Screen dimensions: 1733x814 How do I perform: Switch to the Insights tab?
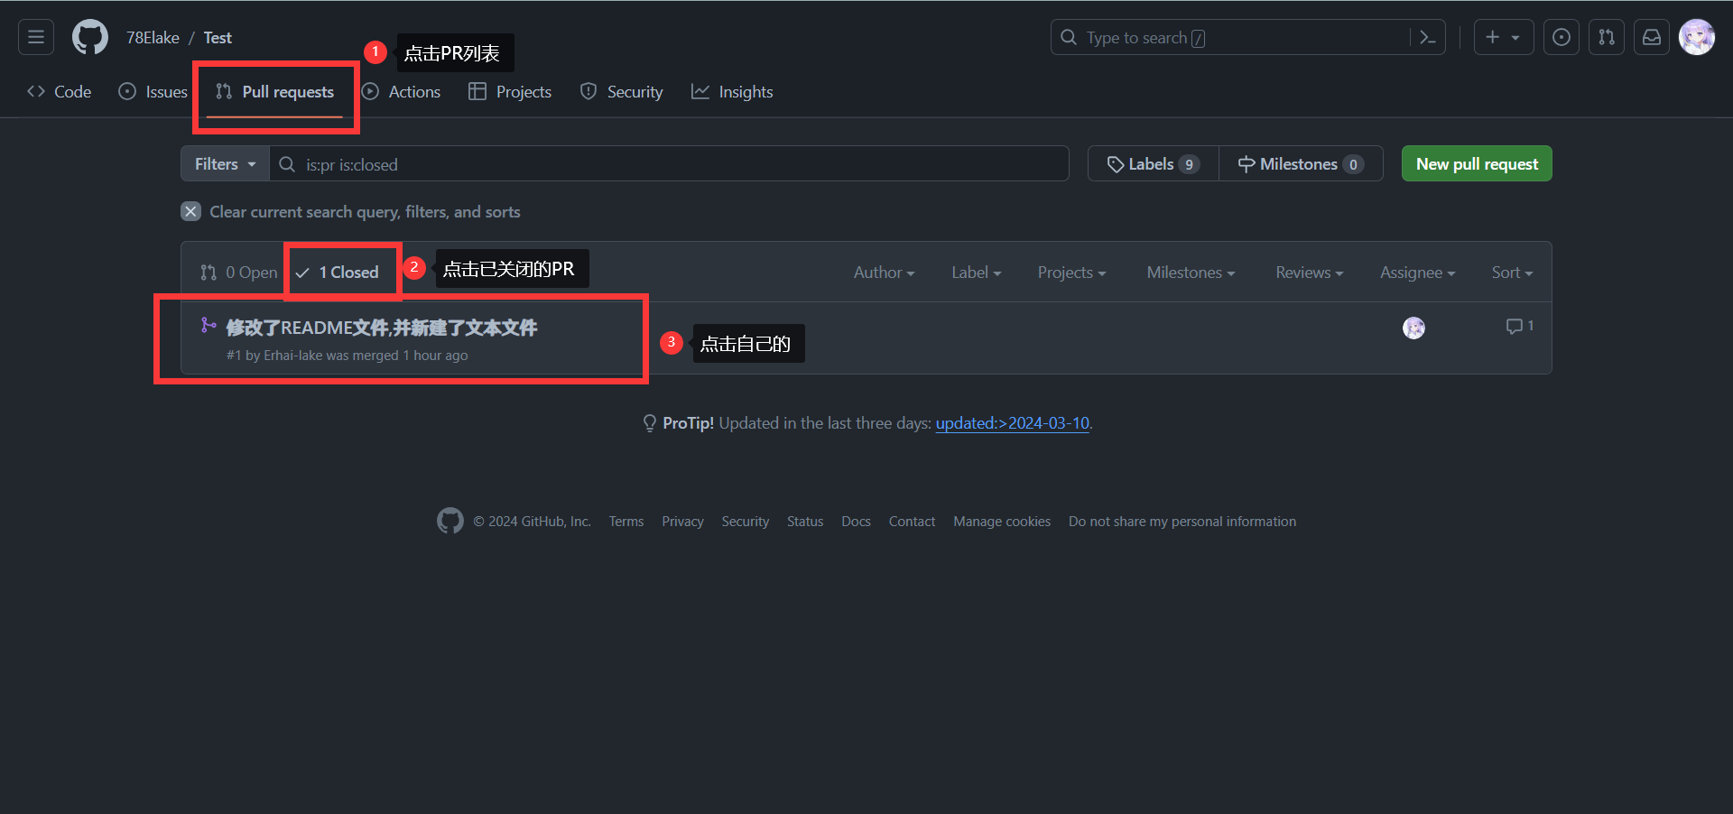click(x=732, y=92)
